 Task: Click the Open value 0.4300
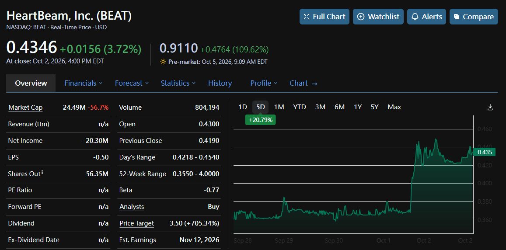(209, 124)
